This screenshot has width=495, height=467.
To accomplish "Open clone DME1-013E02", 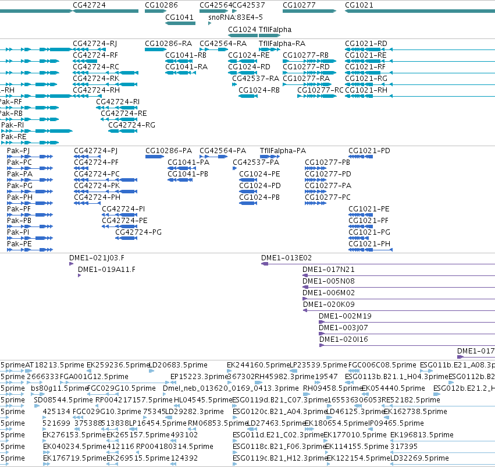I will (x=286, y=258).
